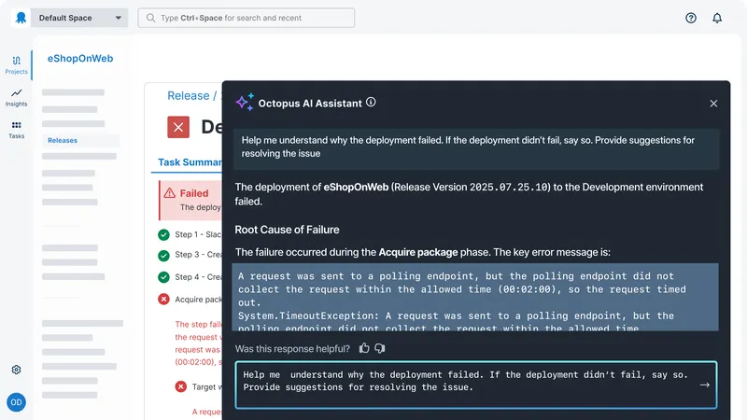Screen dimensions: 747x420
Task: Open the eShopOnWeb project title
Action: pos(80,58)
